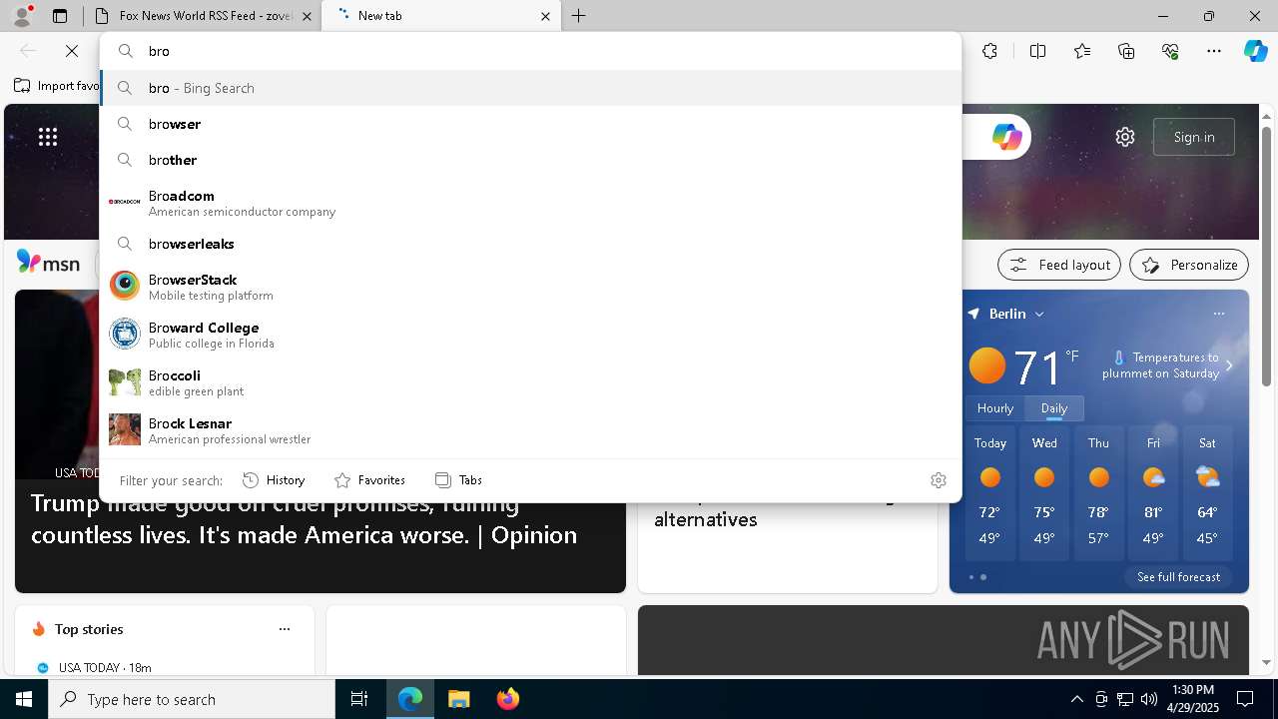Choose the Broward College suggestion
Screen dimensions: 1278x719
tap(531, 335)
